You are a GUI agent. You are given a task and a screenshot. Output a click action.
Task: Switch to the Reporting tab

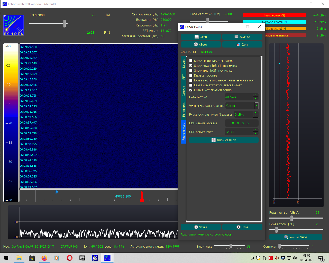pyautogui.click(x=184, y=110)
